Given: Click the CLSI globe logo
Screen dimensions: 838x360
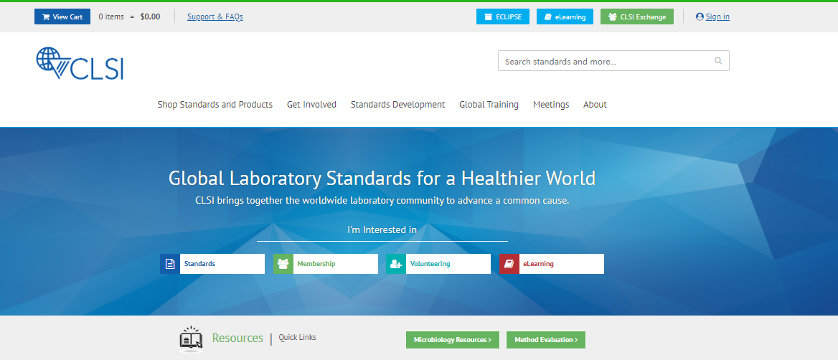Looking at the screenshot, I should 80,63.
